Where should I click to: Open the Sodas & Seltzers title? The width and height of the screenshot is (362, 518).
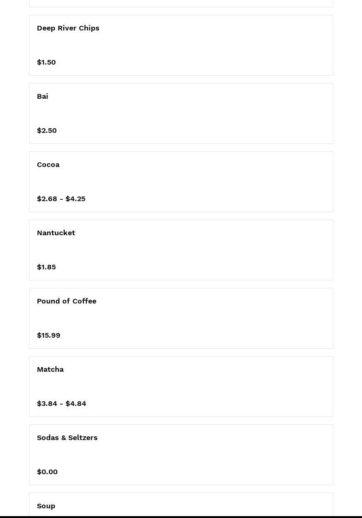pyautogui.click(x=67, y=438)
